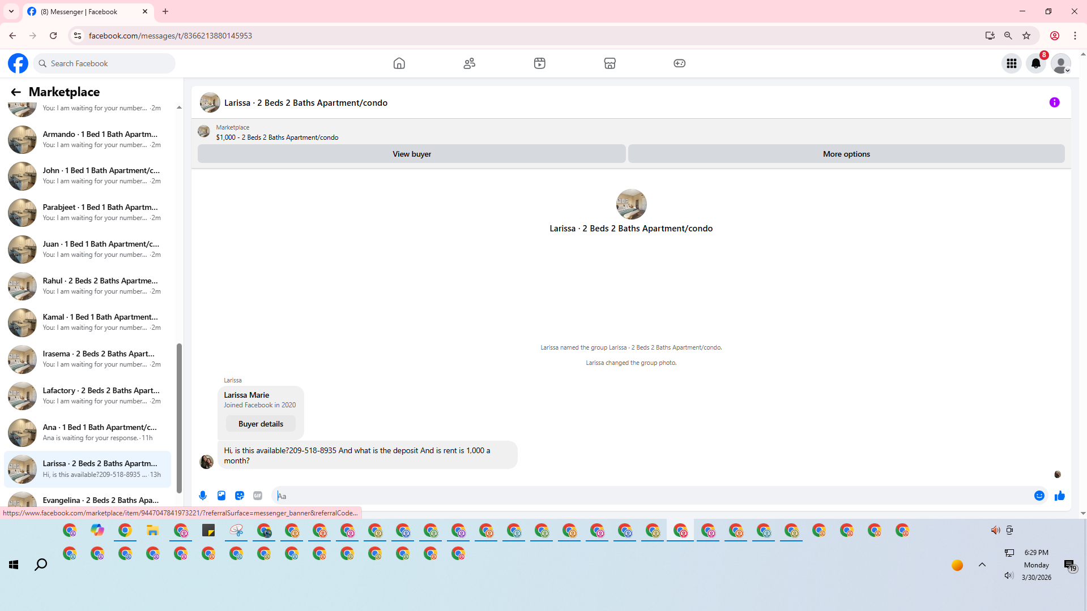The width and height of the screenshot is (1087, 611).
Task: Choose a GIF in the composer
Action: (x=258, y=496)
